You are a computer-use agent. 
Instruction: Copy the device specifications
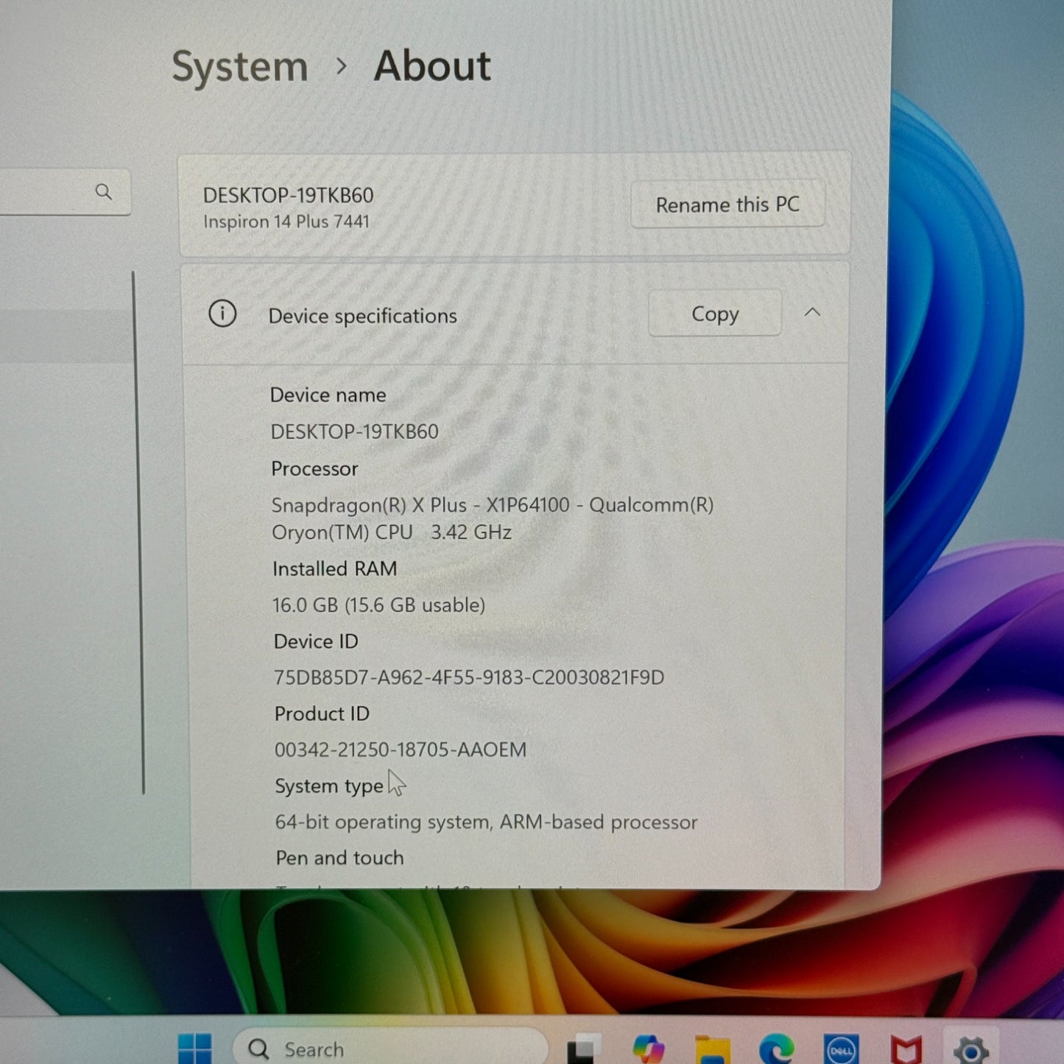(714, 314)
